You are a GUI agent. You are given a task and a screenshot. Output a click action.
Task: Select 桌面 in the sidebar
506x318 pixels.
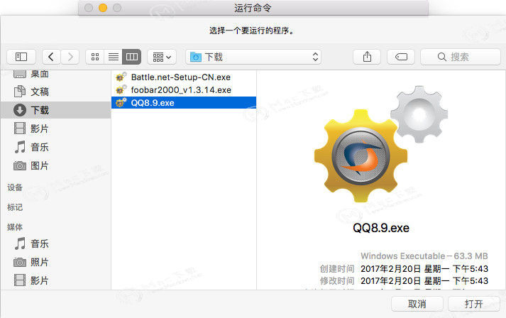(56, 75)
